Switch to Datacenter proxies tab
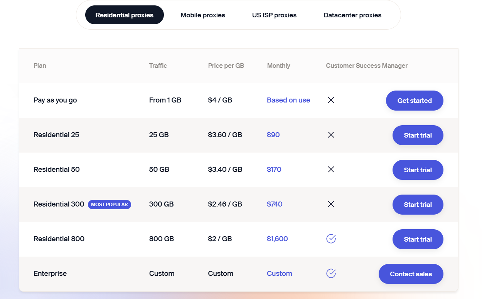Screen dimensions: 482x299 click(x=352, y=15)
